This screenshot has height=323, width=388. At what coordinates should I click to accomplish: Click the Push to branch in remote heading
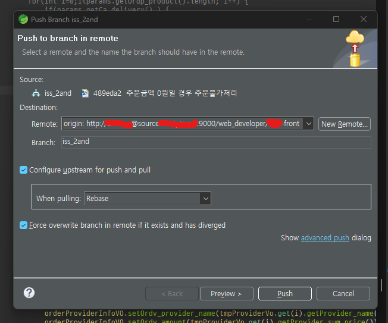point(68,38)
